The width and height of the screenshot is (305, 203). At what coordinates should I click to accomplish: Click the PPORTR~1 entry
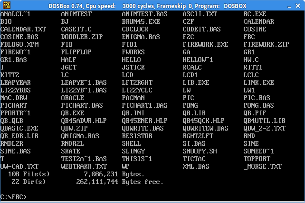(x=15, y=113)
